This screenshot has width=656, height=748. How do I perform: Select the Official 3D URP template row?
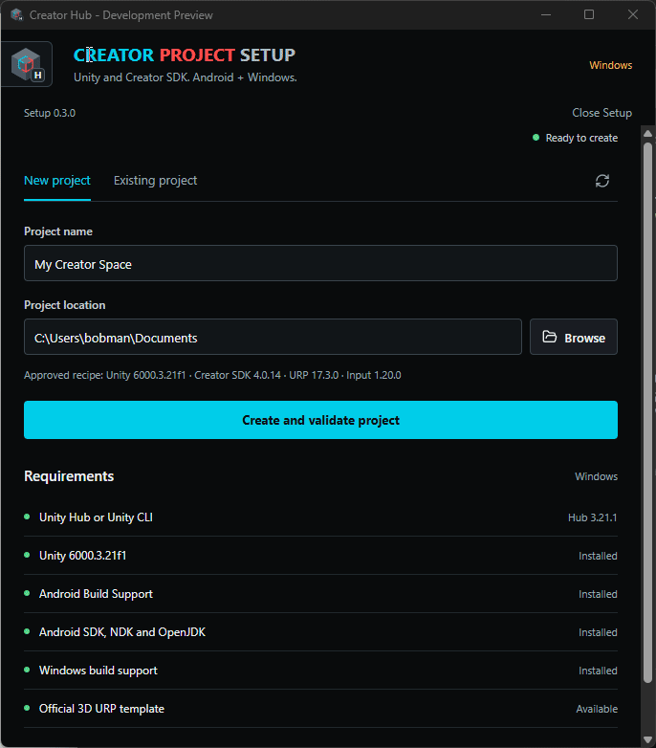click(x=321, y=709)
